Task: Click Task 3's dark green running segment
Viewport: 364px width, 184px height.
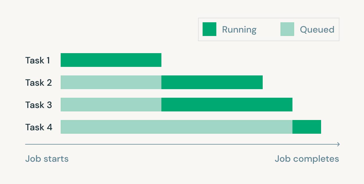Action: 227,105
